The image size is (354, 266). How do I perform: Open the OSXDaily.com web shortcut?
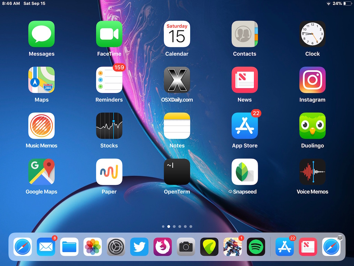pos(177,80)
